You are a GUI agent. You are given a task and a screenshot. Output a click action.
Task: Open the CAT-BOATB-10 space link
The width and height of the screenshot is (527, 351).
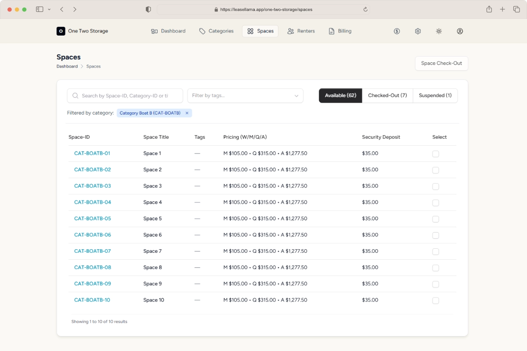click(92, 300)
